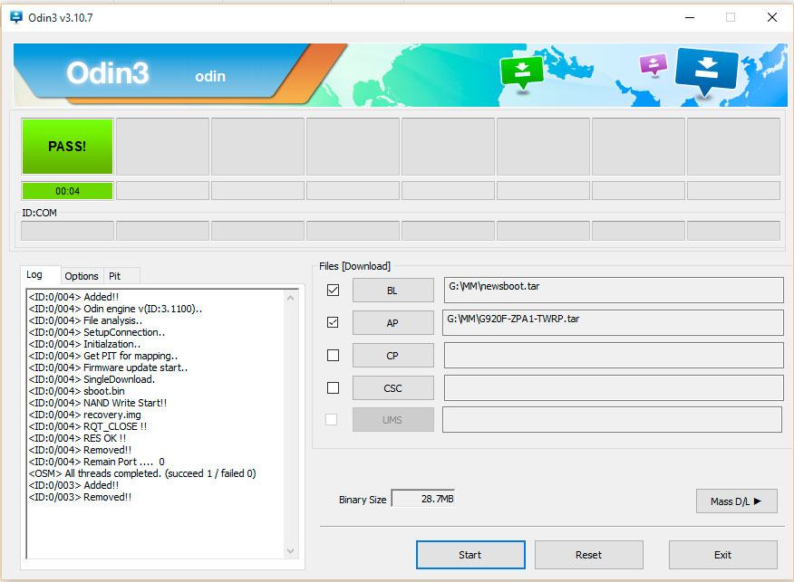Exit the Odin application
Viewport: 794px width, 582px height.
click(723, 555)
